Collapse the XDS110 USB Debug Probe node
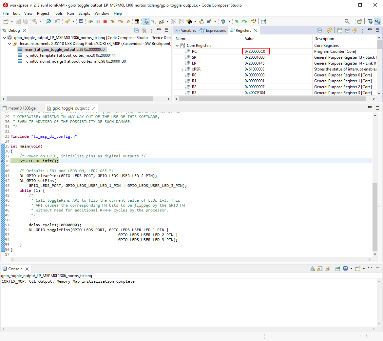383x341 pixels. [10, 44]
